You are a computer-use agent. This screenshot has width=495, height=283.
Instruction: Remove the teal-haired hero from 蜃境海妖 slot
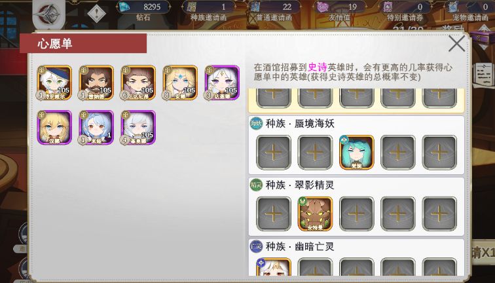(356, 153)
